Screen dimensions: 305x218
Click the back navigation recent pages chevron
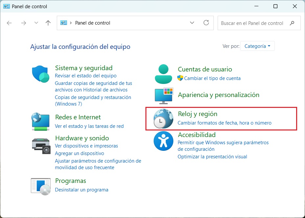point(36,23)
